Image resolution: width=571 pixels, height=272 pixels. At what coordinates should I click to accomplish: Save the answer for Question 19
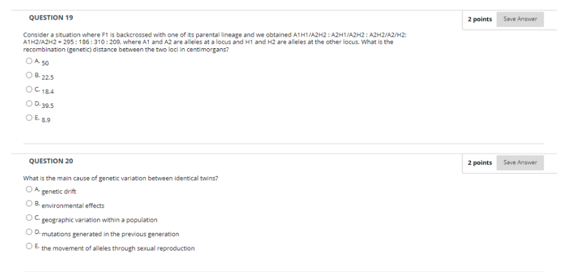click(x=520, y=19)
